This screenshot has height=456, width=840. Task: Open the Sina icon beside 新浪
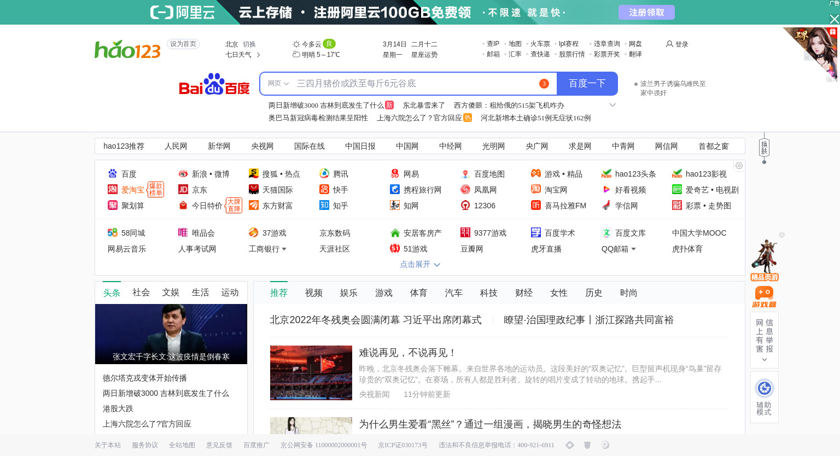pyautogui.click(x=183, y=174)
